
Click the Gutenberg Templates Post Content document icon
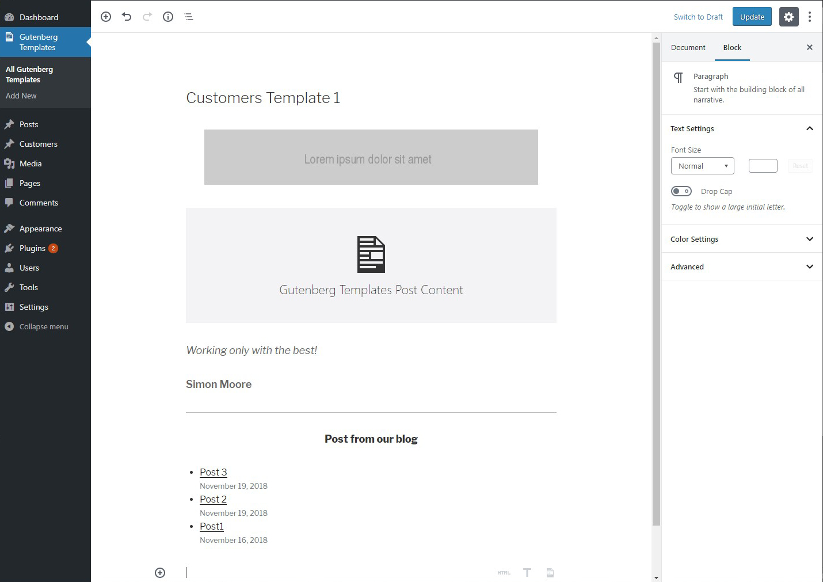point(371,254)
